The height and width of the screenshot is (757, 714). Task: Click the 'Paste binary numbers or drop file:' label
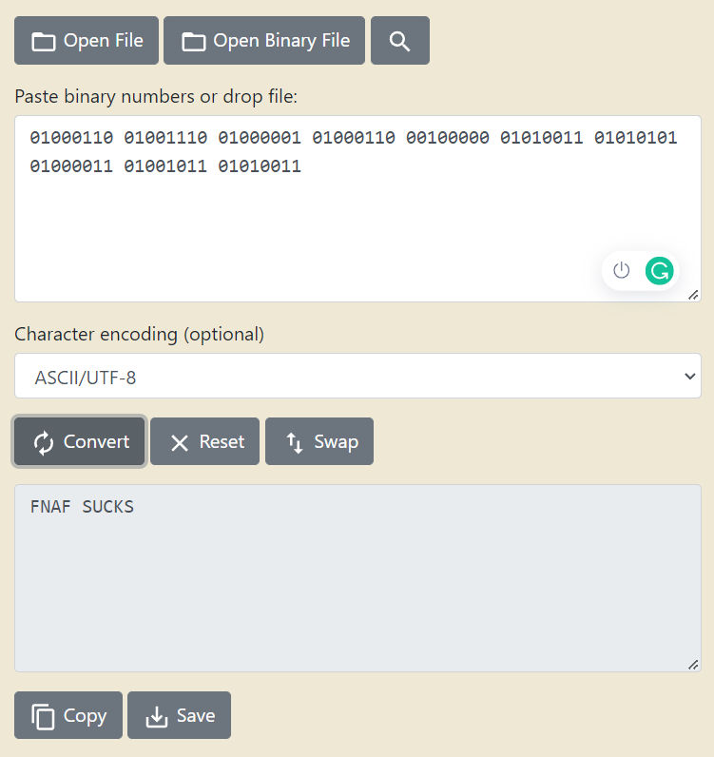pyautogui.click(x=156, y=97)
